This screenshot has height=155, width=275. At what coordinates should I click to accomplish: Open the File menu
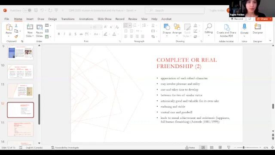coord(7,19)
